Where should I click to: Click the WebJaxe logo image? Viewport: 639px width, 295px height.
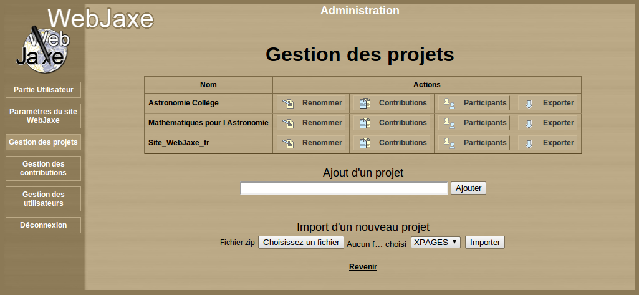click(x=42, y=48)
